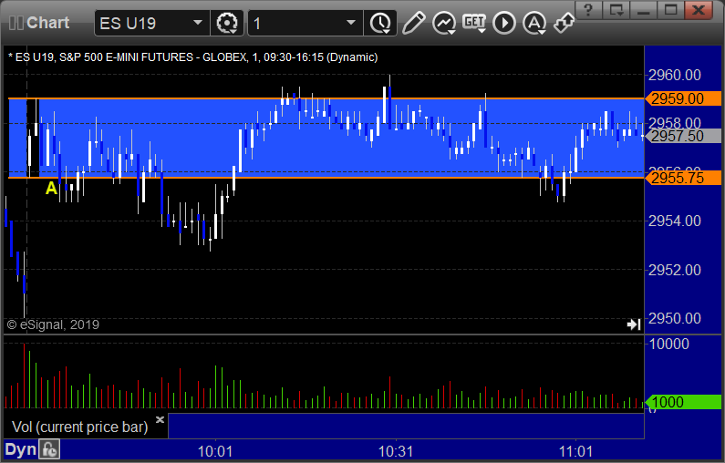Image resolution: width=725 pixels, height=463 pixels.
Task: Expand the interval 1 dropdown
Action: point(351,23)
